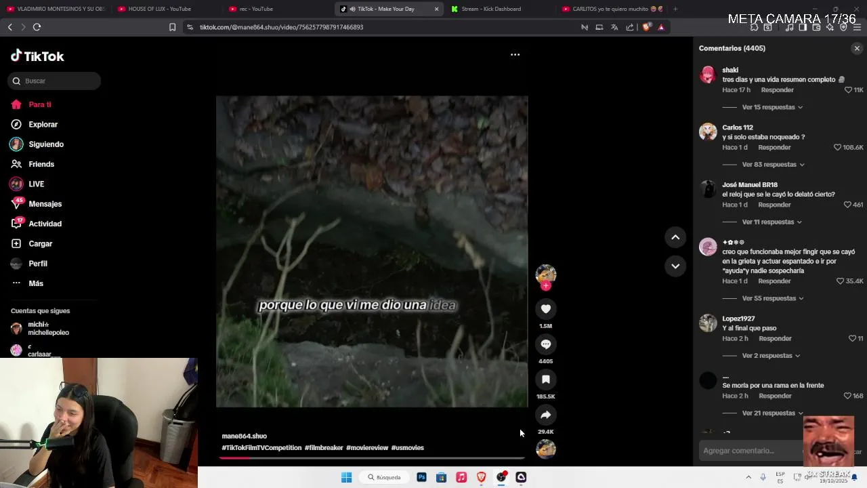Expand 'Ver 21 respuestas' replies
867x488 pixels.
(x=772, y=413)
